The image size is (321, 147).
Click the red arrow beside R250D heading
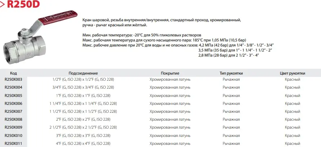pyautogui.click(x=3, y=5)
